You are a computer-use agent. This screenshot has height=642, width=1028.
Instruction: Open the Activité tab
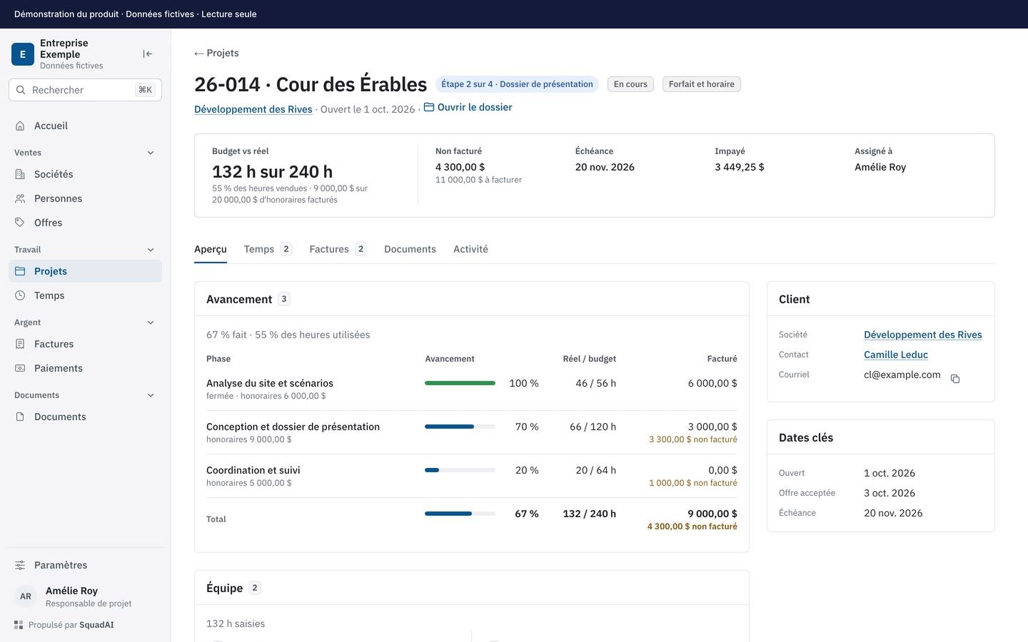coord(470,249)
